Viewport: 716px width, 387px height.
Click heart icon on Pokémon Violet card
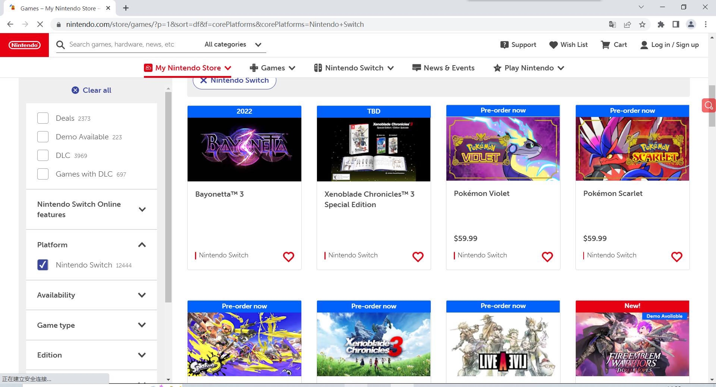pyautogui.click(x=547, y=257)
